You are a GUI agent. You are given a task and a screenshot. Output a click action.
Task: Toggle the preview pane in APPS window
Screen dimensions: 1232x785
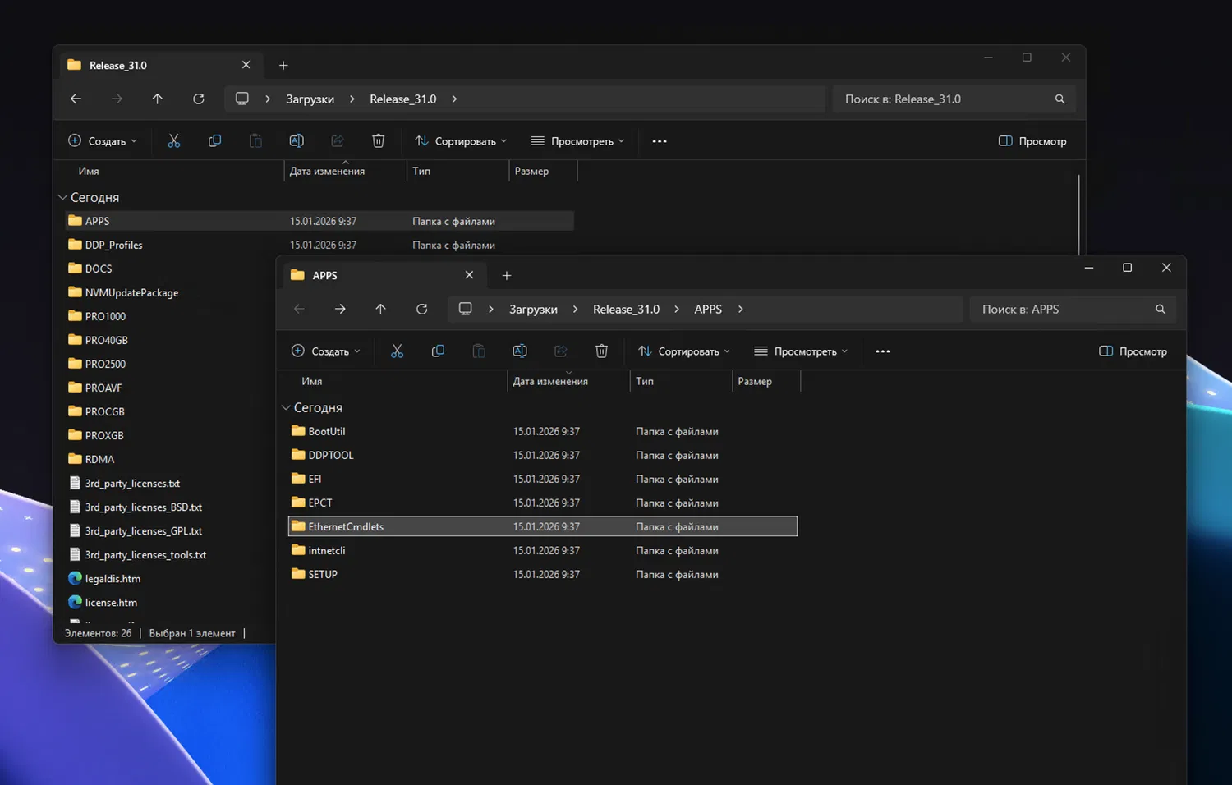(1133, 351)
